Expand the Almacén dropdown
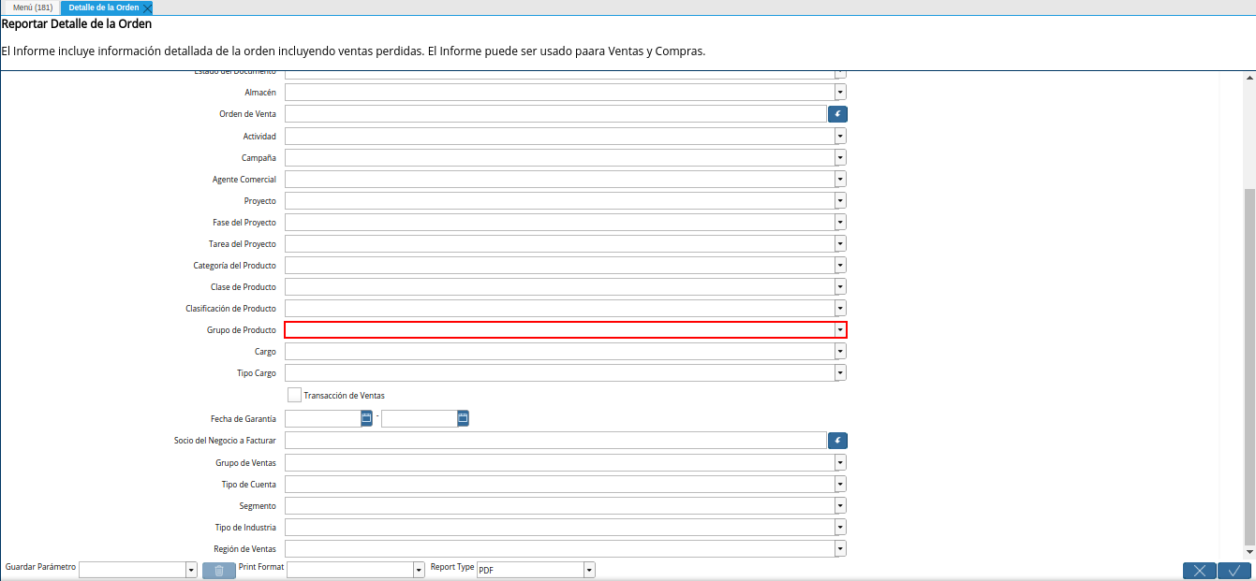1256x581 pixels. click(x=840, y=93)
